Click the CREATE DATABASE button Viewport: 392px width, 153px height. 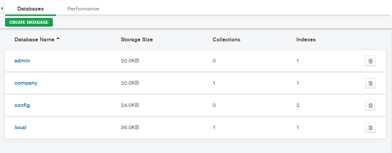(29, 22)
